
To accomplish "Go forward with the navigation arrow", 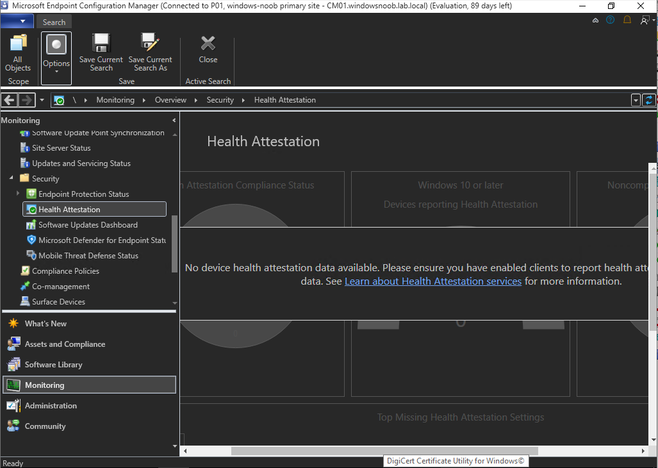I will [26, 100].
